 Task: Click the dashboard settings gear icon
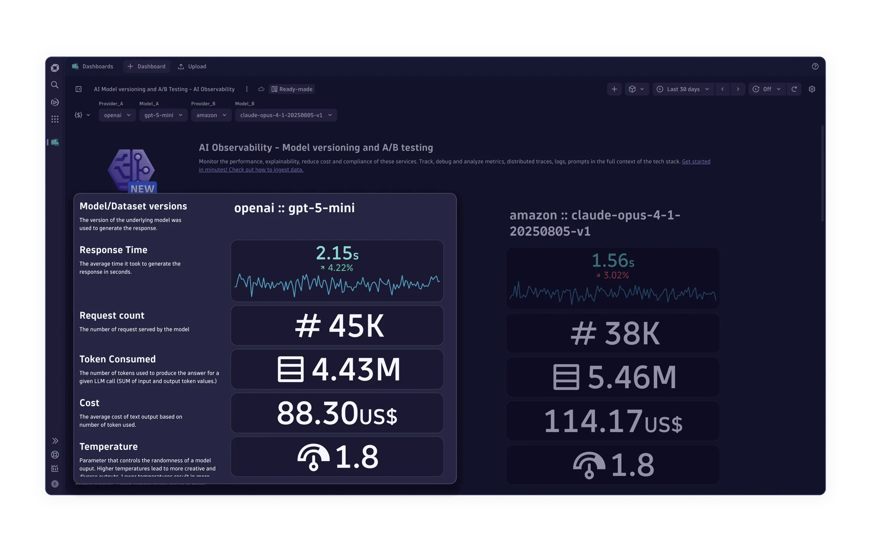coord(812,89)
